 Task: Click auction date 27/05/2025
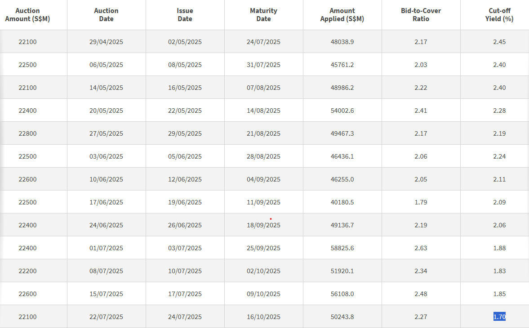106,133
